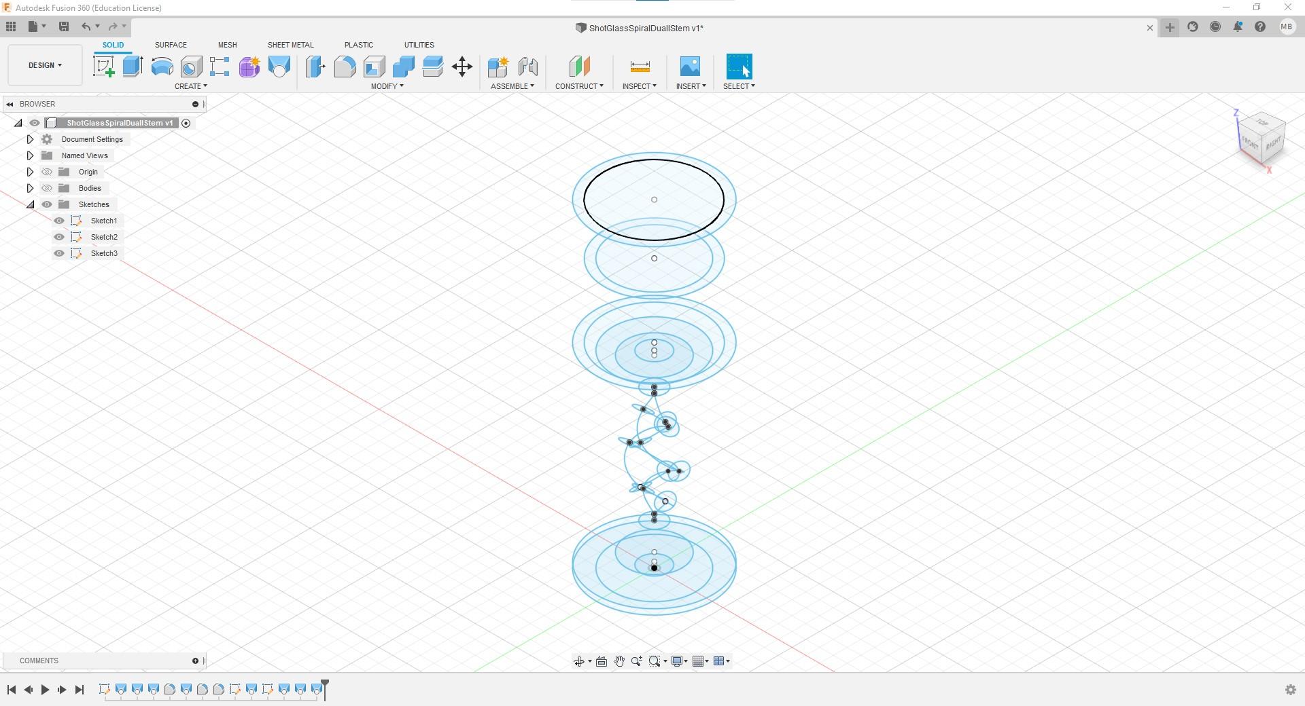This screenshot has width=1305, height=706.
Task: Select the Zoom magnifier tool
Action: 637,661
